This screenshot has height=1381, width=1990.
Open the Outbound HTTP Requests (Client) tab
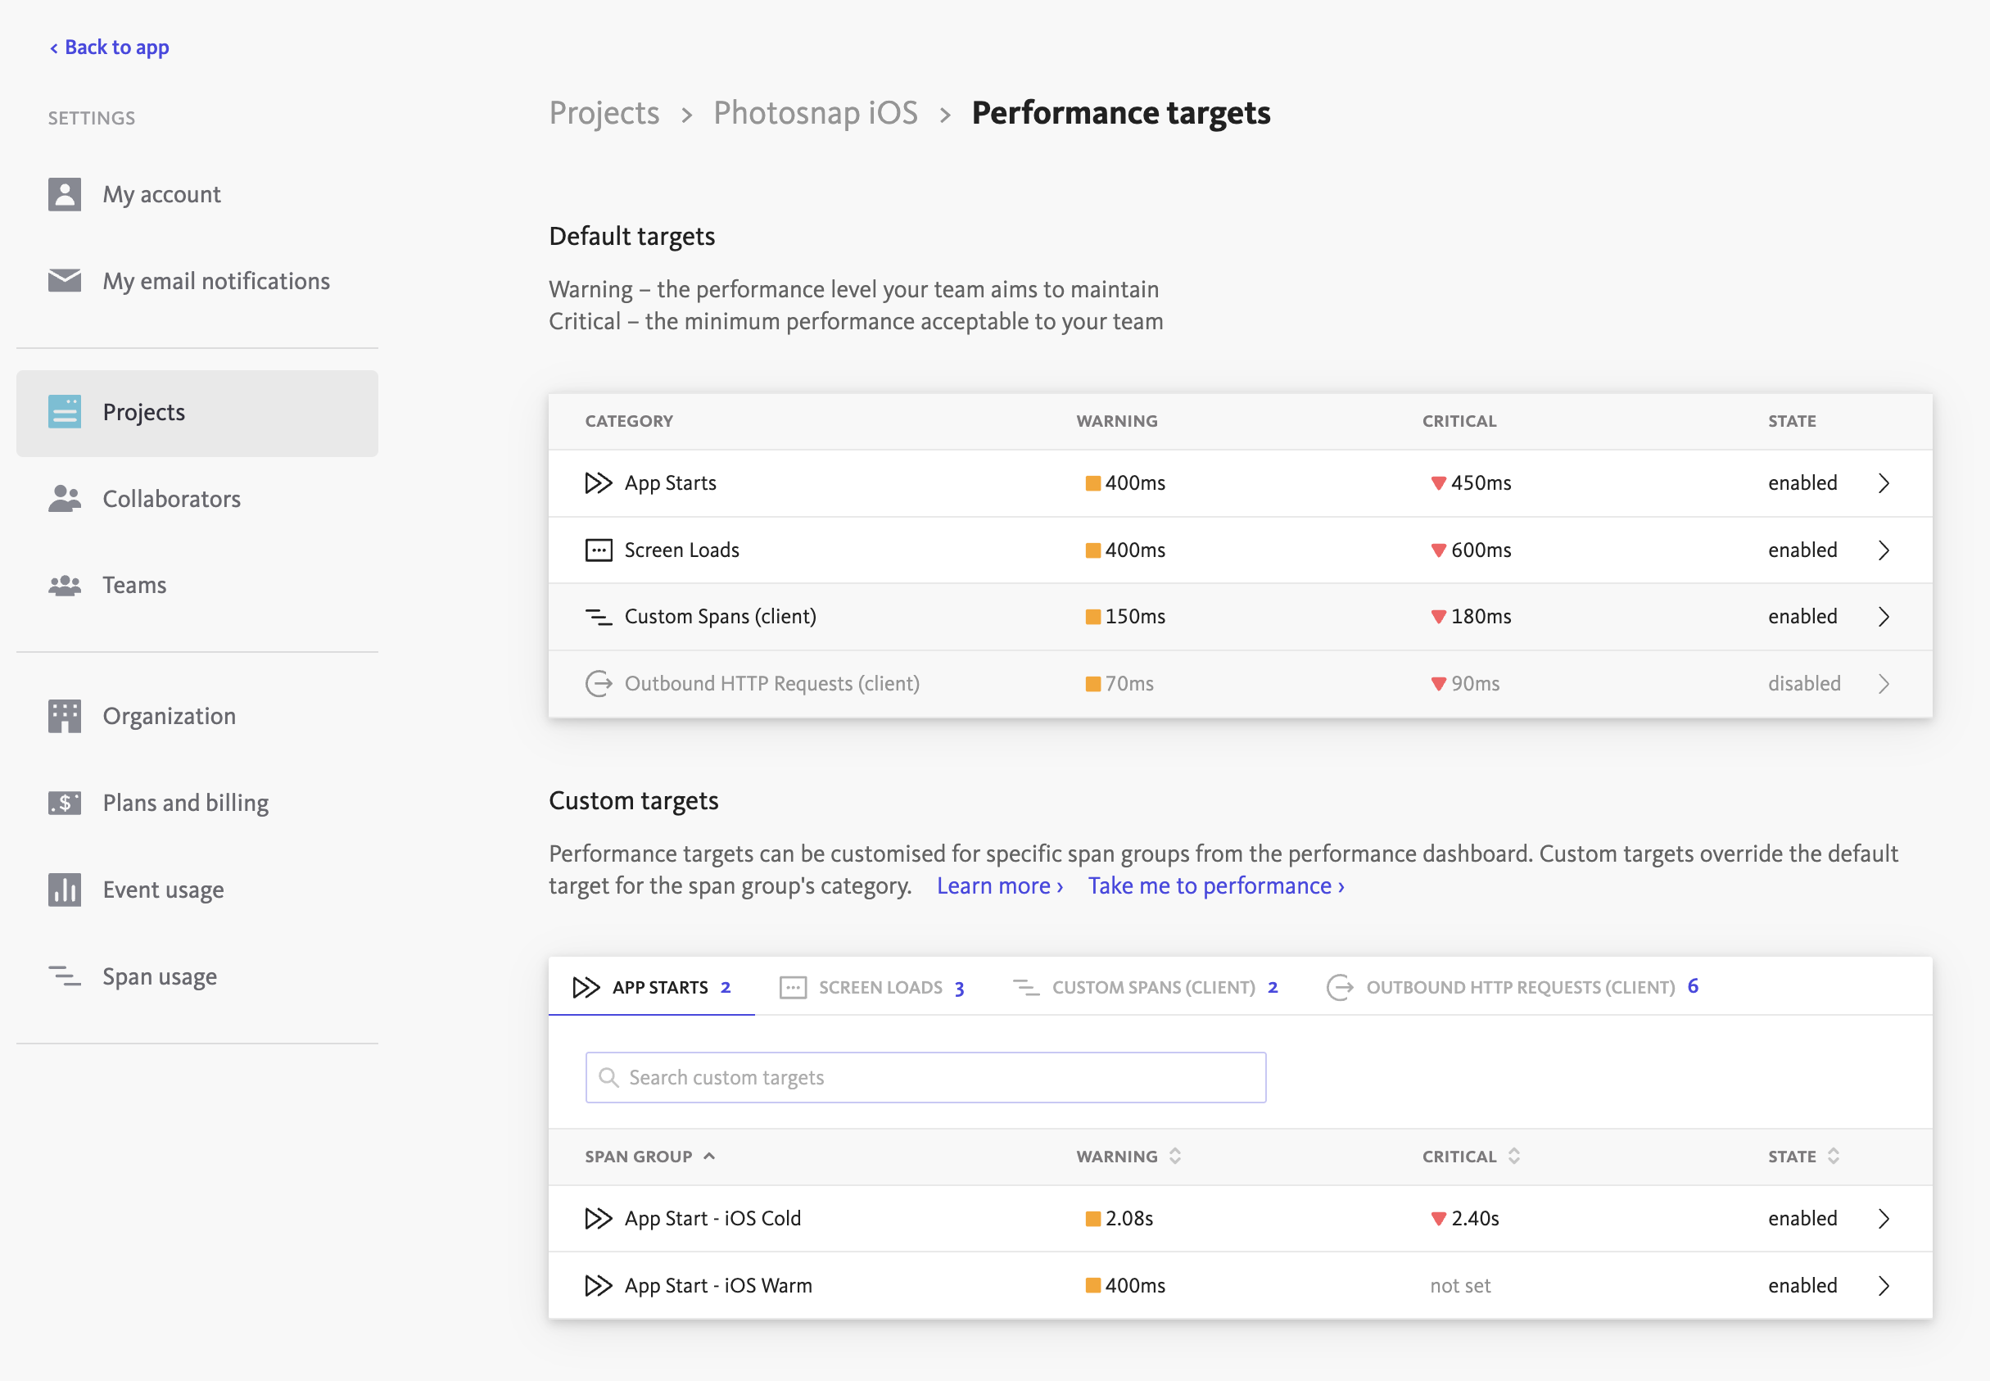coord(1521,986)
